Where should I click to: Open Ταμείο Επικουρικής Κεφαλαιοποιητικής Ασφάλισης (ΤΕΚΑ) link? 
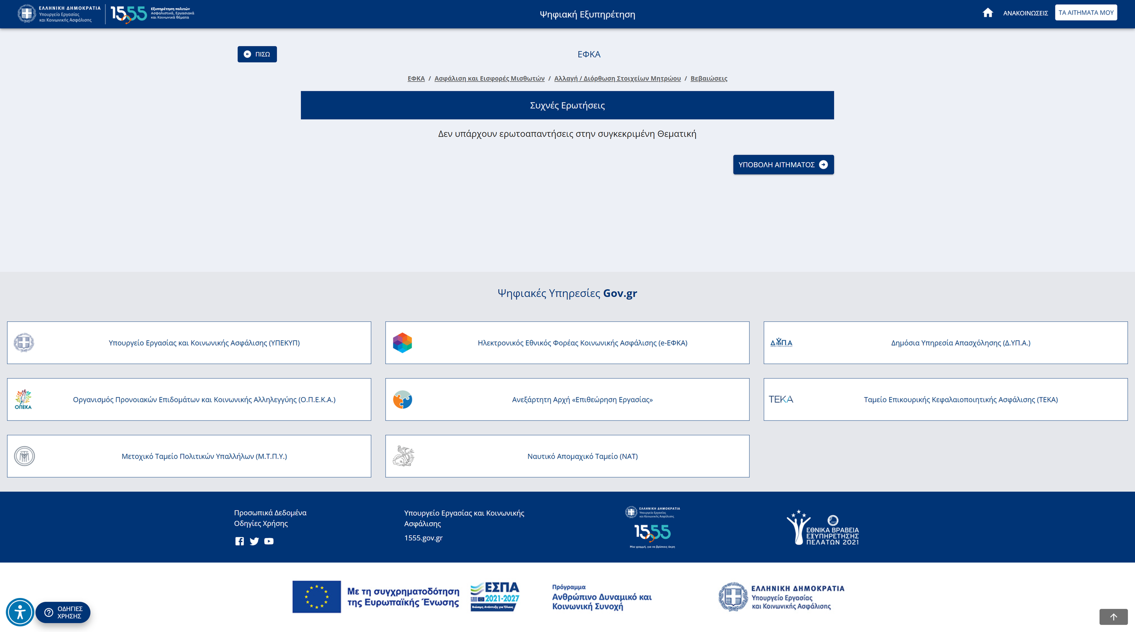[946, 399]
